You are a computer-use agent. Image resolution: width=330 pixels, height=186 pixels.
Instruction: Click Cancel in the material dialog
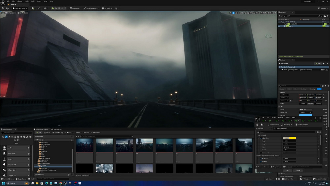298,171
